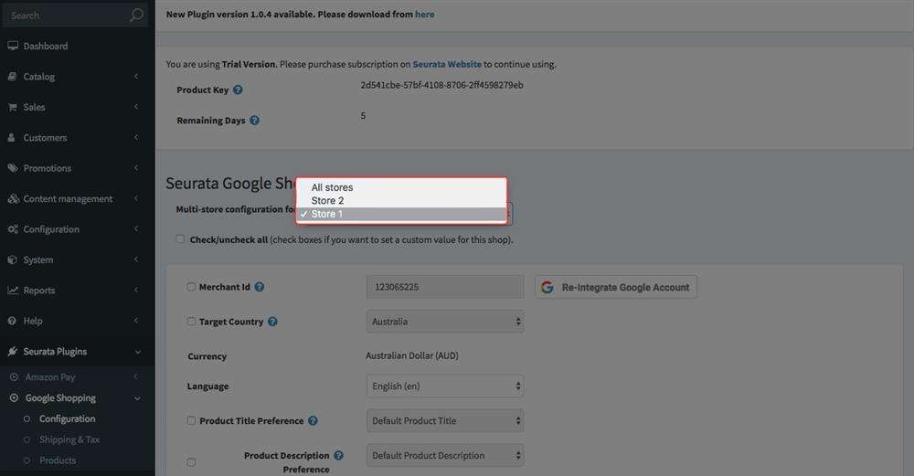This screenshot has height=476, width=914.
Task: Expand the Help menu chevron
Action: point(136,321)
